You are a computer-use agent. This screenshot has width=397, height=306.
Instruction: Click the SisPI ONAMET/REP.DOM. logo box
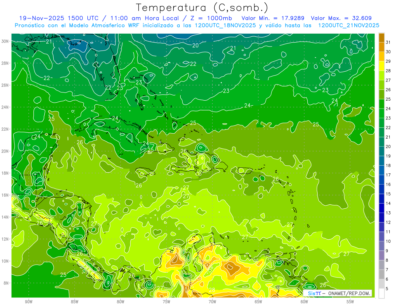tap(337, 293)
